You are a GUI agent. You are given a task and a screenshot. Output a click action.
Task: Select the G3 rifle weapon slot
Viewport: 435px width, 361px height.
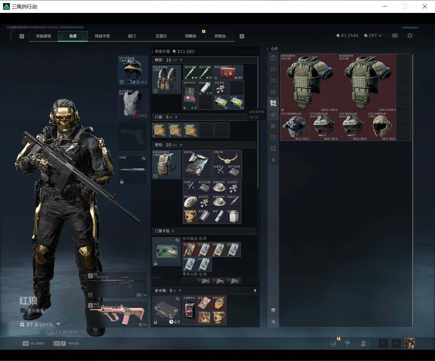(117, 285)
